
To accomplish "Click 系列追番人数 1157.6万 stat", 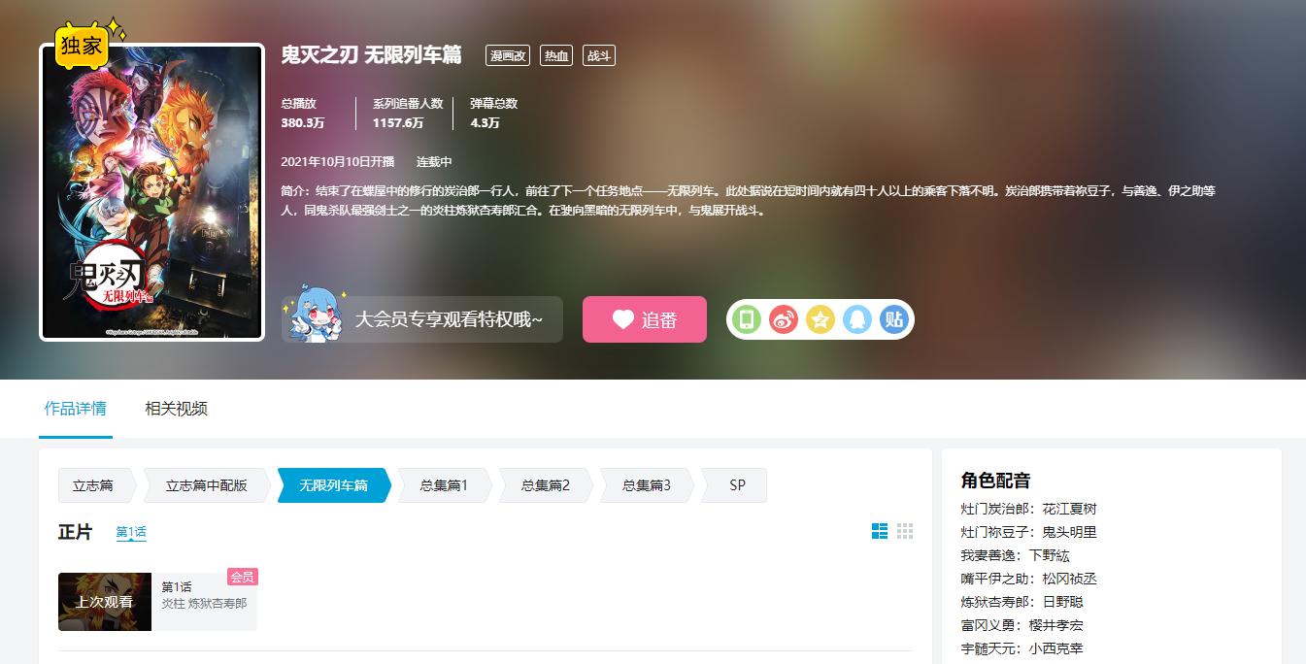I will pyautogui.click(x=408, y=114).
